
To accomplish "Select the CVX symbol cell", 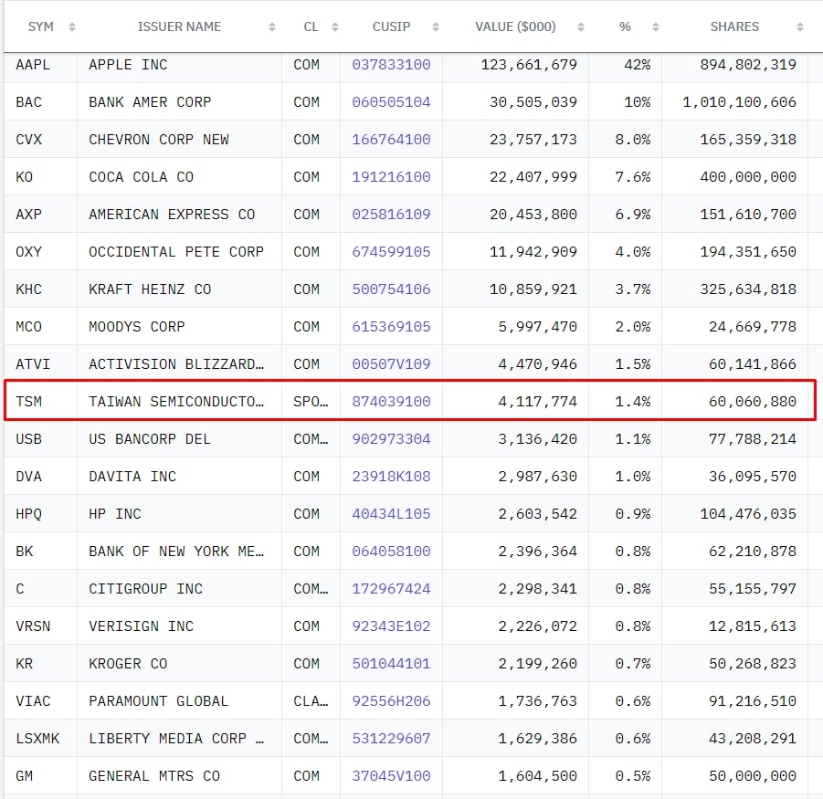I will (28, 140).
